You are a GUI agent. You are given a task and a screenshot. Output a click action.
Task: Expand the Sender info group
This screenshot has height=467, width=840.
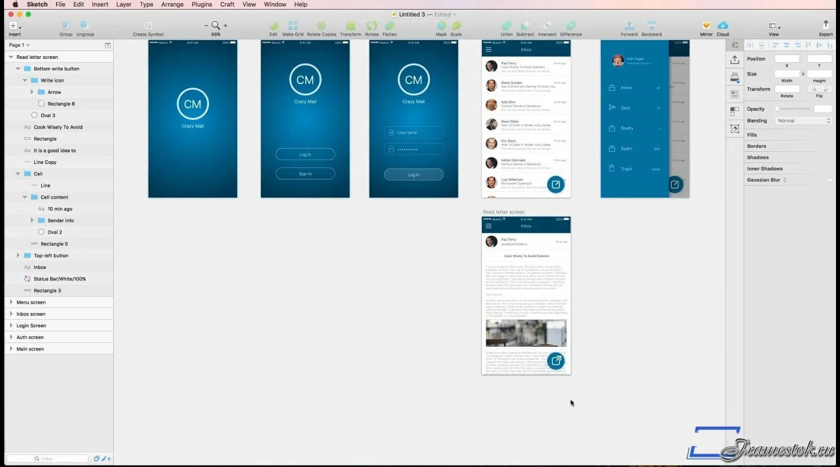(32, 220)
